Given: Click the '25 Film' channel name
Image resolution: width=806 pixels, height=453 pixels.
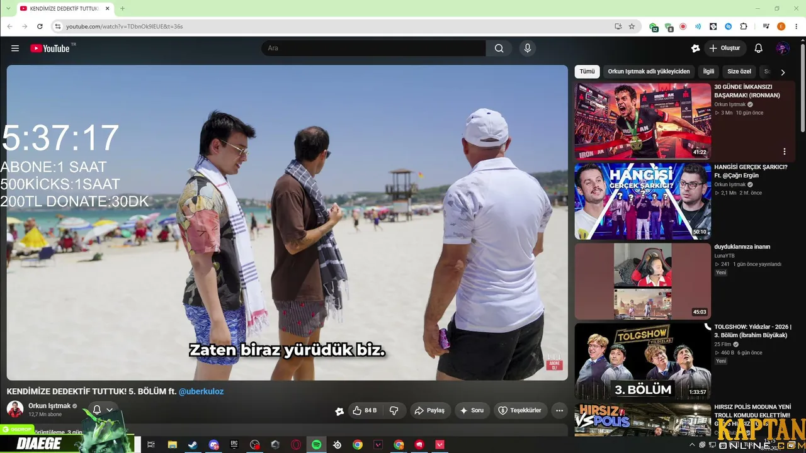Looking at the screenshot, I should pyautogui.click(x=722, y=344).
